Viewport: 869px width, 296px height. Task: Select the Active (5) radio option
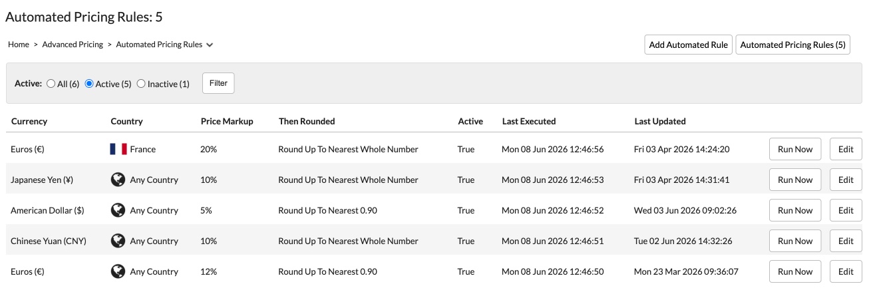coord(89,84)
